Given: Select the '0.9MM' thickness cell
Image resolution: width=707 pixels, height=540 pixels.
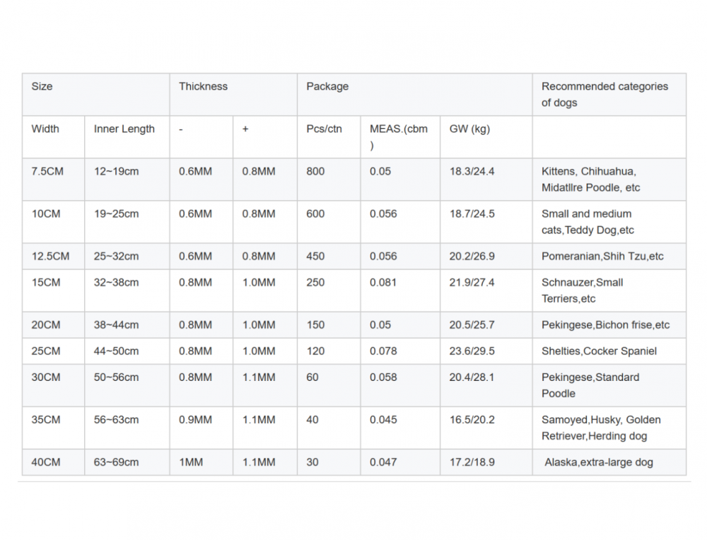Looking at the screenshot, I should [201, 428].
